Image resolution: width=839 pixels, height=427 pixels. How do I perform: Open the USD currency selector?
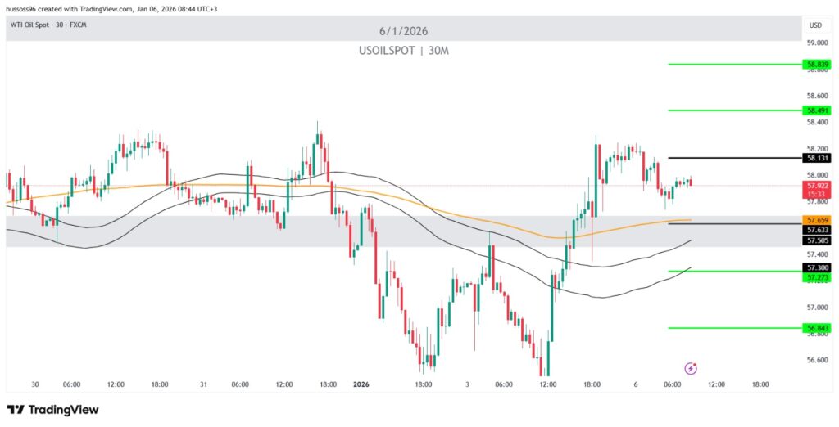point(815,25)
